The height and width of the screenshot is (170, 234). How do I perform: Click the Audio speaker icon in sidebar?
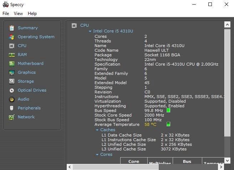12,99
